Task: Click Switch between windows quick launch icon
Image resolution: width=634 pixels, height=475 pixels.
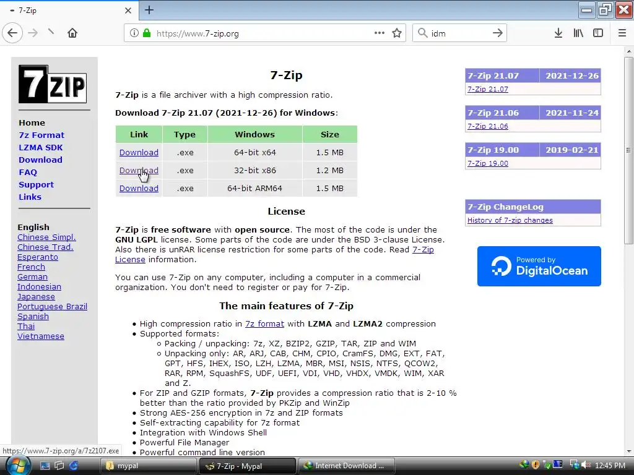Action: click(59, 466)
